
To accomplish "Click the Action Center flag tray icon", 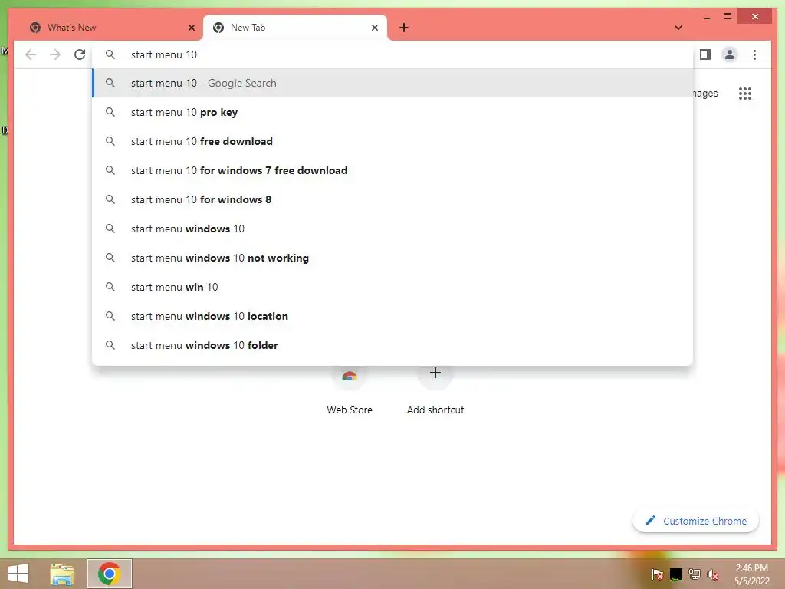I will 657,574.
